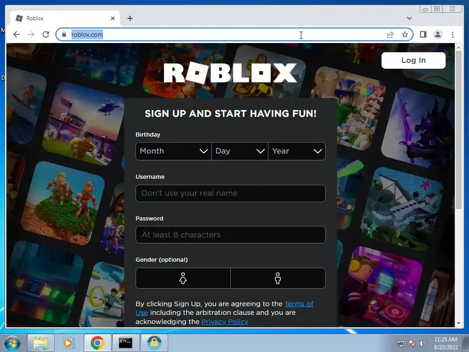Click the network tray icon

click(400, 343)
